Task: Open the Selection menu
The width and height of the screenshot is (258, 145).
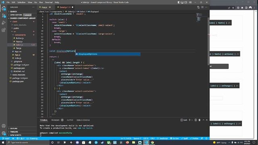Action: click(x=21, y=2)
